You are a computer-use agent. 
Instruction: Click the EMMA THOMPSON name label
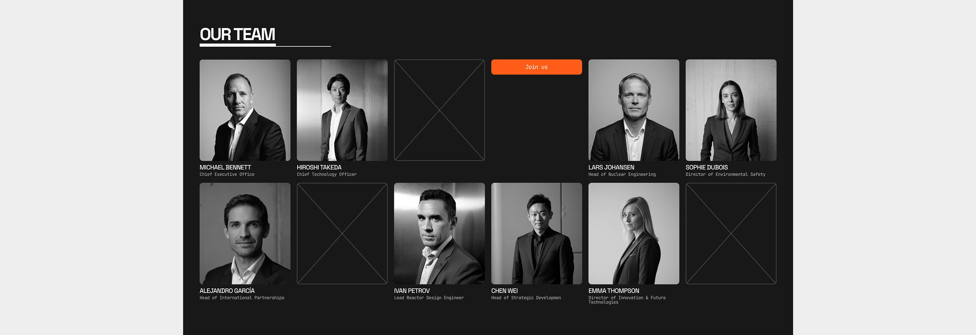(x=614, y=291)
